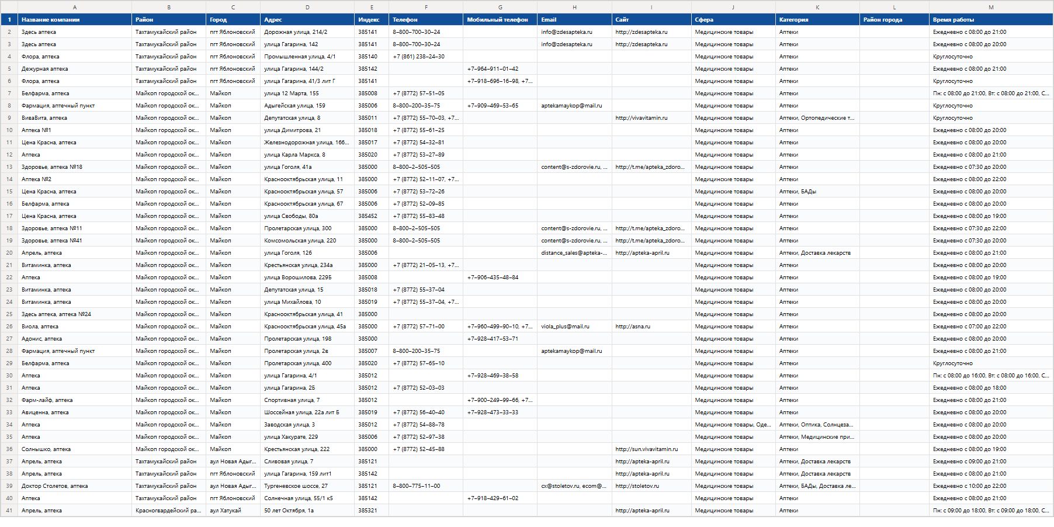1054x527 pixels.
Task: Click the 'Индекс' header cell
Action: [x=372, y=19]
